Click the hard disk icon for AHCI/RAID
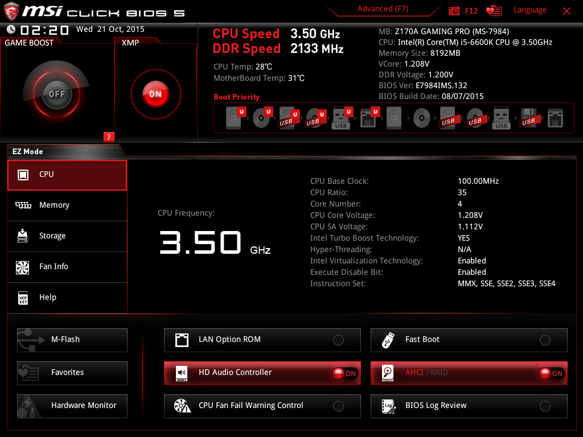 click(x=388, y=373)
